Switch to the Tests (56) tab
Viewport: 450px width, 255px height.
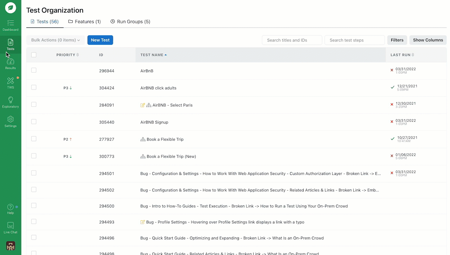tap(45, 21)
